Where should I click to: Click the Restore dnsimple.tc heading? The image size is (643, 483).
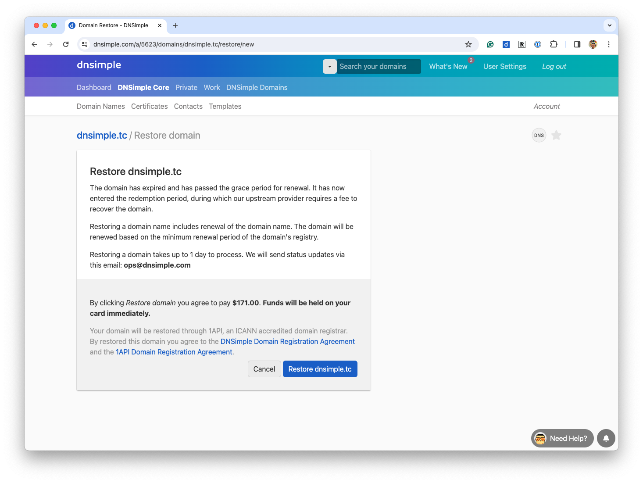pos(136,172)
